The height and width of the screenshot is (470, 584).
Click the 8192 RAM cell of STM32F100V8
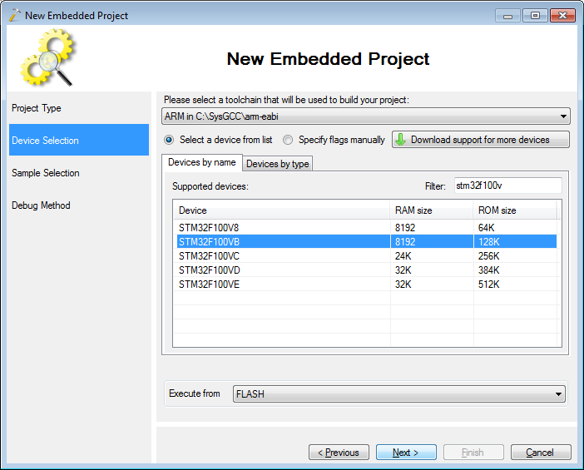432,228
